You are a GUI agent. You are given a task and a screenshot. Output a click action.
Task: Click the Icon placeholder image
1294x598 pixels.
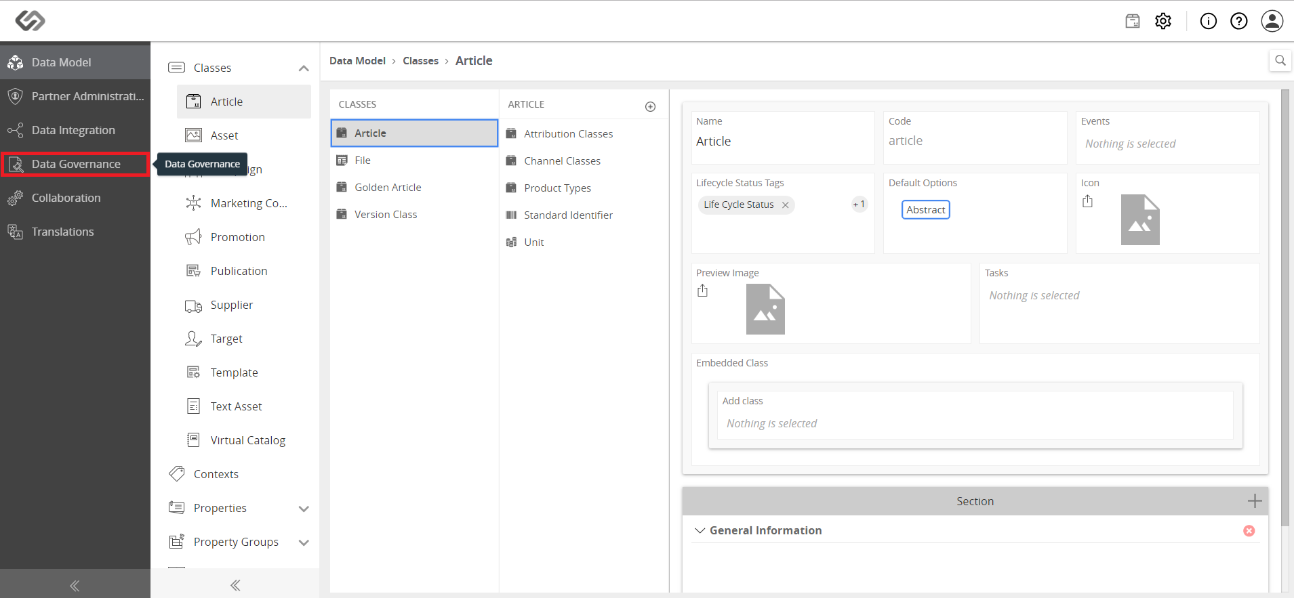coord(1140,219)
